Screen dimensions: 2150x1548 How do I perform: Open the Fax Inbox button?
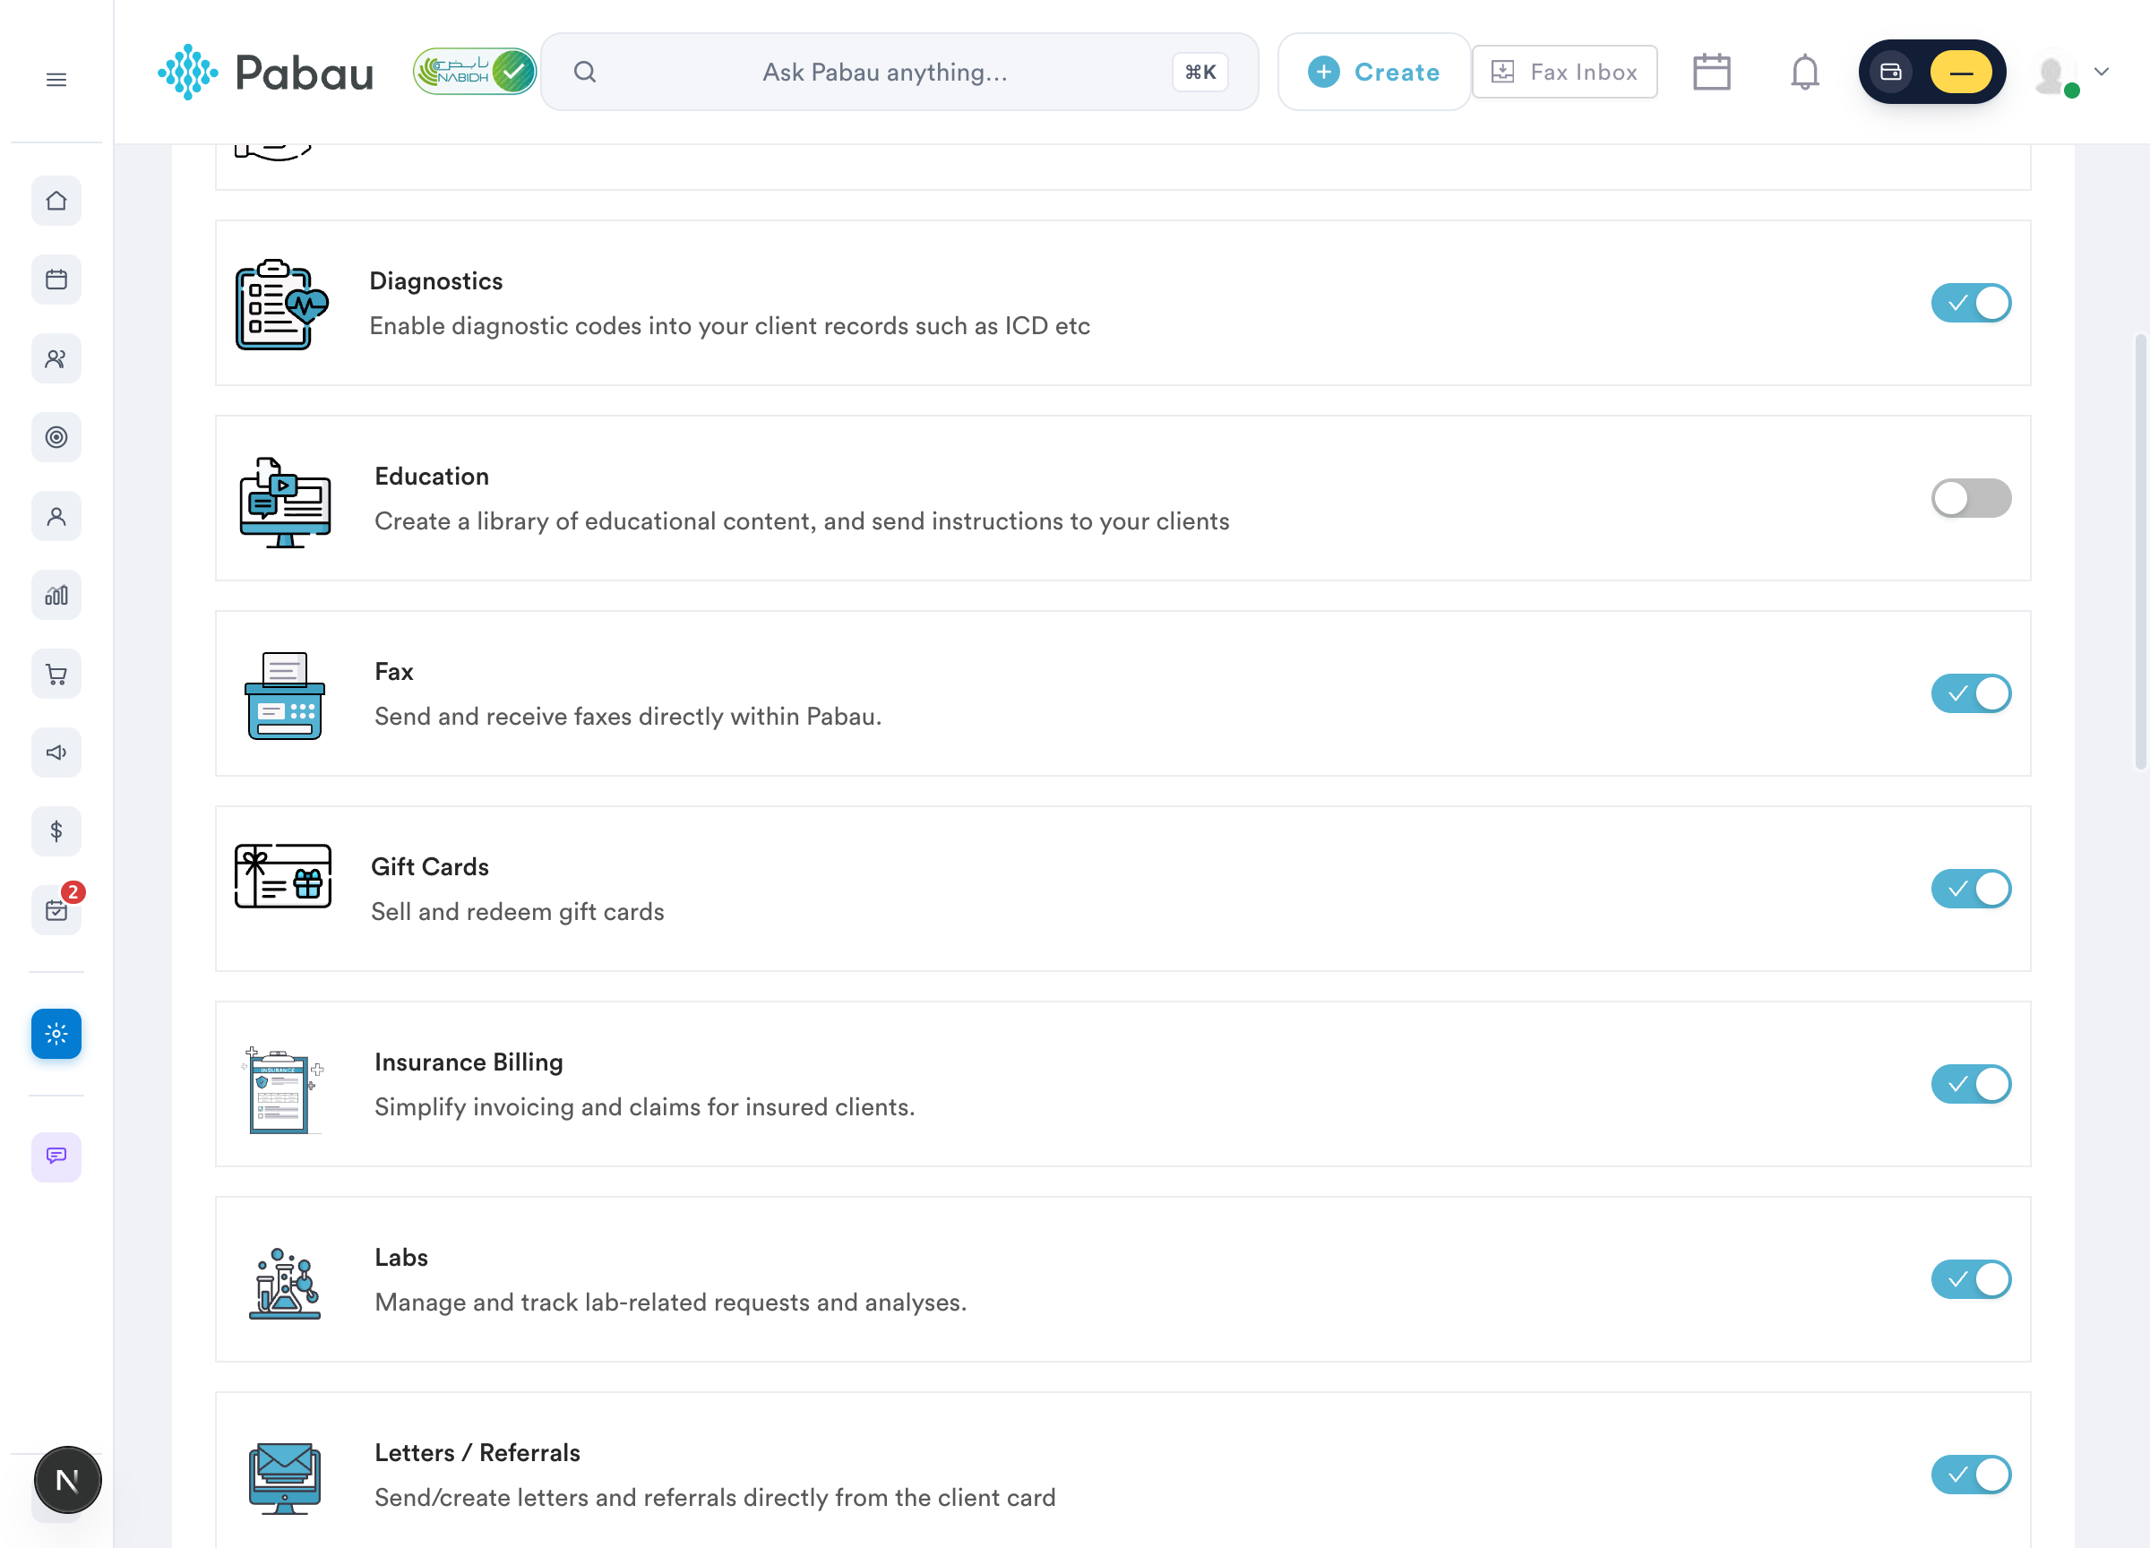pyautogui.click(x=1564, y=72)
